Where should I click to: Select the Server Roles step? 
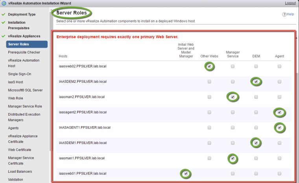27,44
